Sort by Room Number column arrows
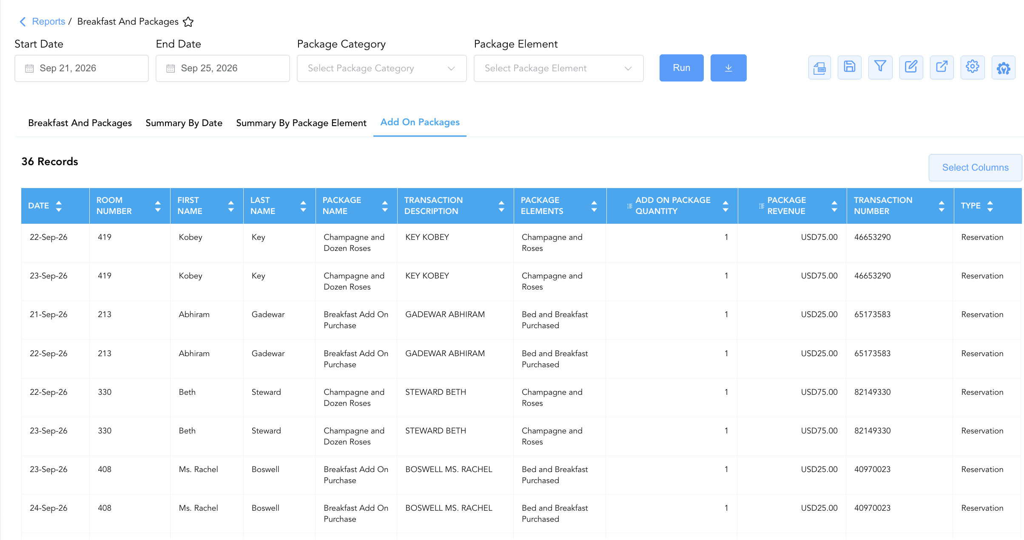This screenshot has width=1024, height=540. (x=158, y=206)
